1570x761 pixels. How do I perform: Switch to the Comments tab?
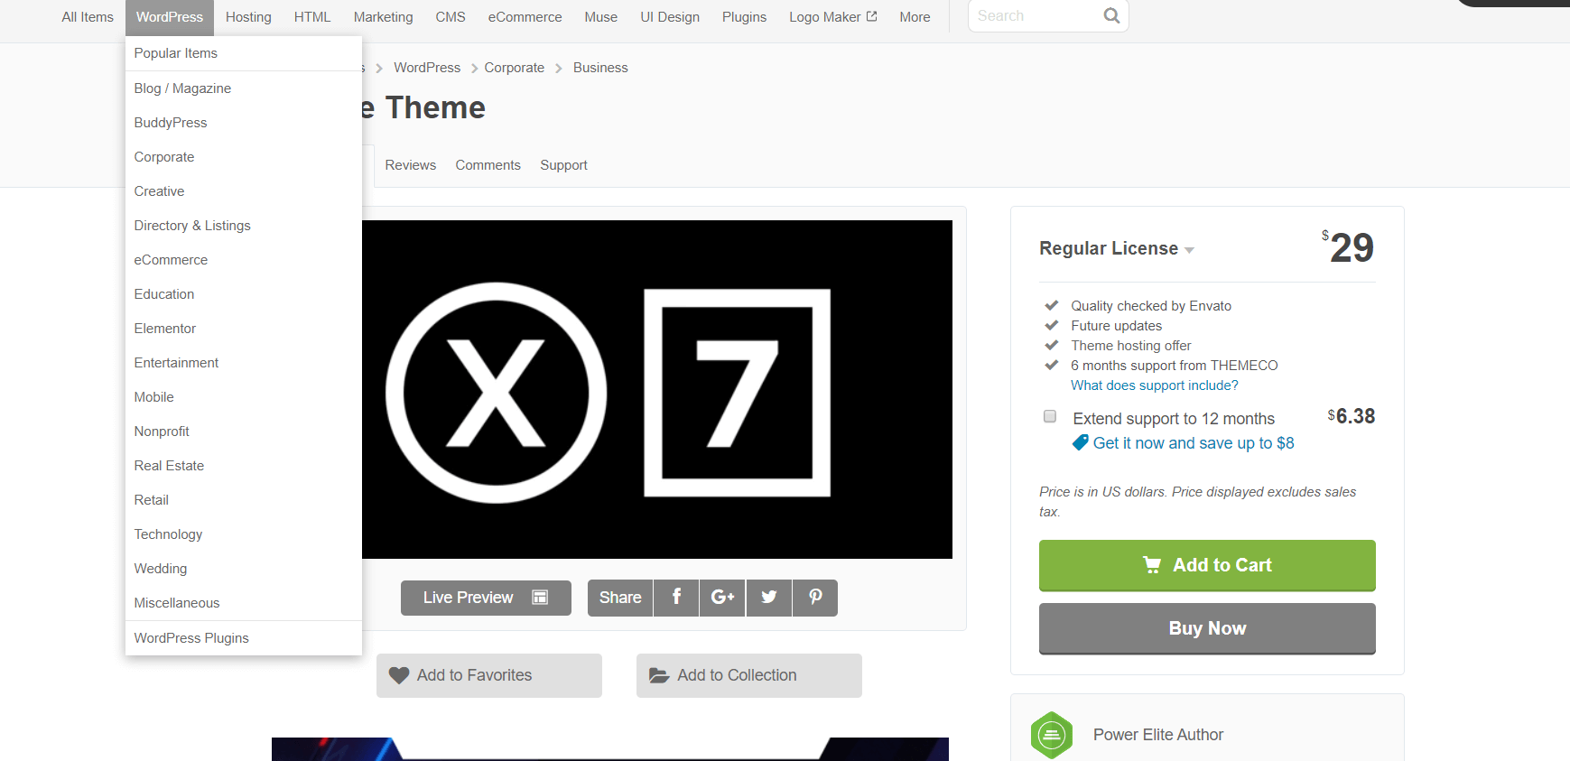click(x=488, y=165)
